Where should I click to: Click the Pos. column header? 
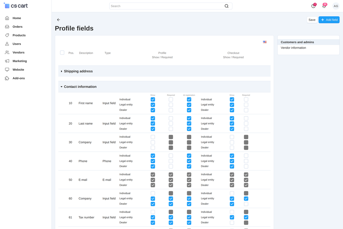(x=71, y=53)
